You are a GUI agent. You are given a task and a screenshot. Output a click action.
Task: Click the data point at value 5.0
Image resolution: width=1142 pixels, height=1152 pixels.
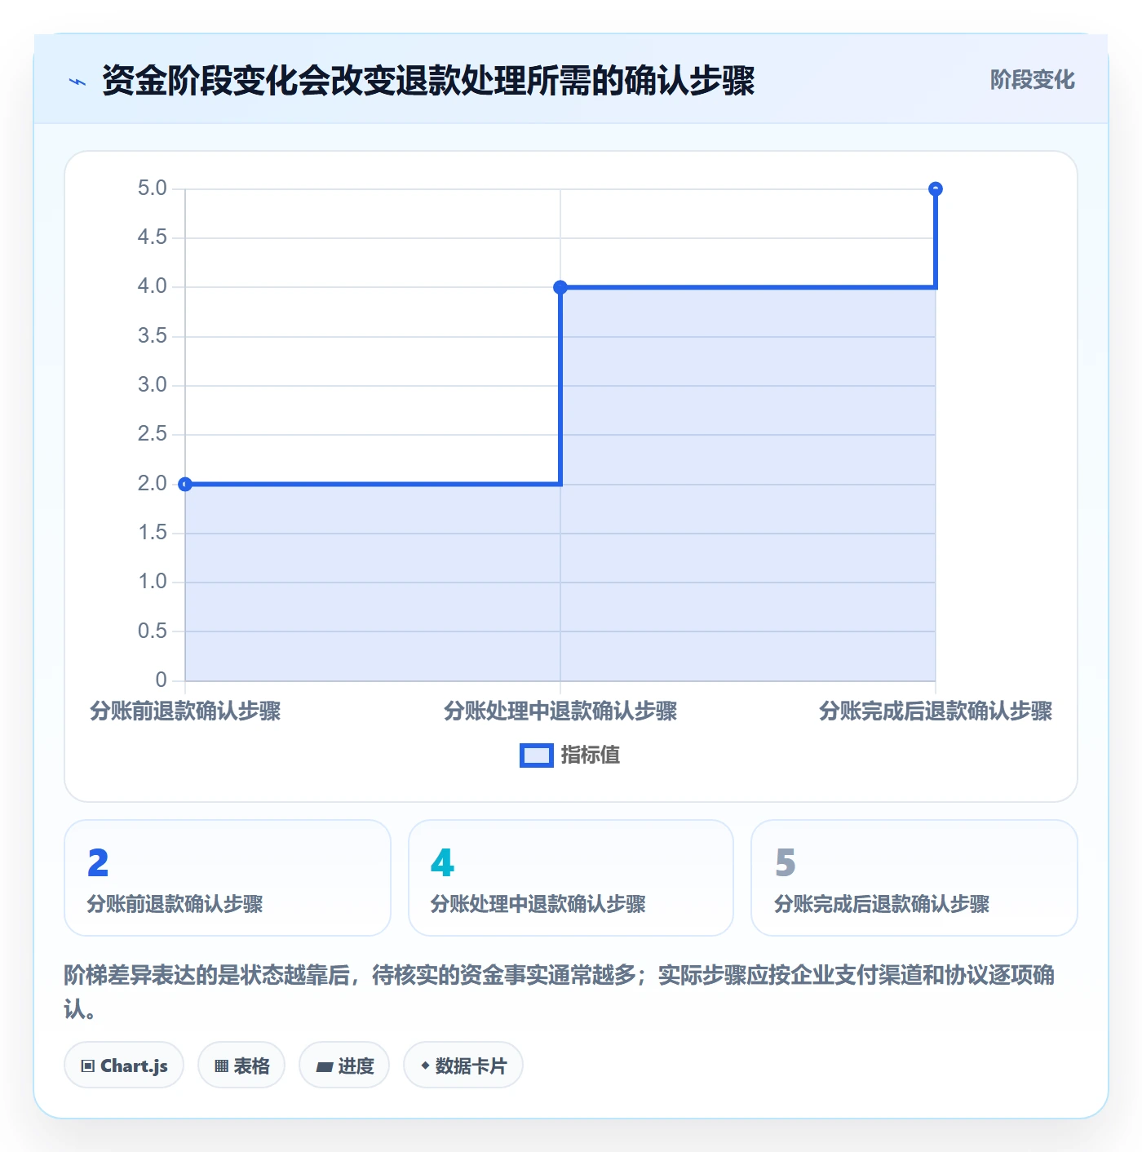[936, 189]
